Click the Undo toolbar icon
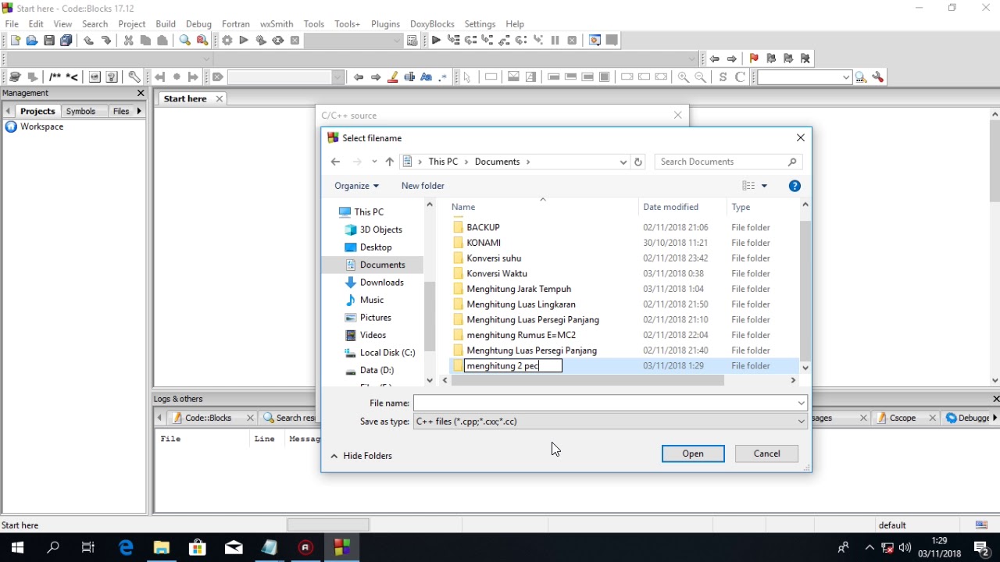1000x562 pixels. pyautogui.click(x=89, y=41)
